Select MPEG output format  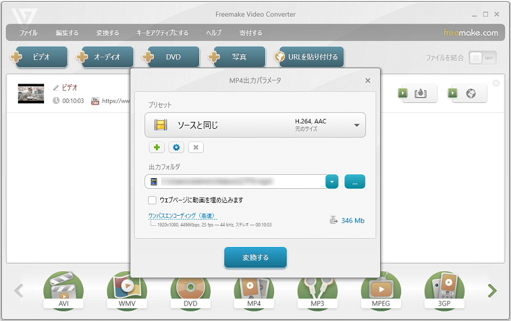[381, 290]
